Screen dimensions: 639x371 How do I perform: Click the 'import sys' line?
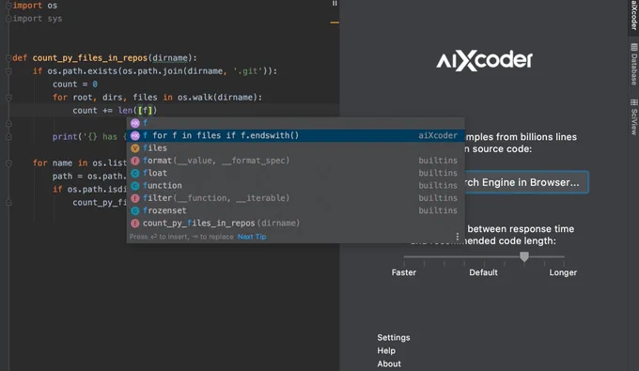click(38, 19)
